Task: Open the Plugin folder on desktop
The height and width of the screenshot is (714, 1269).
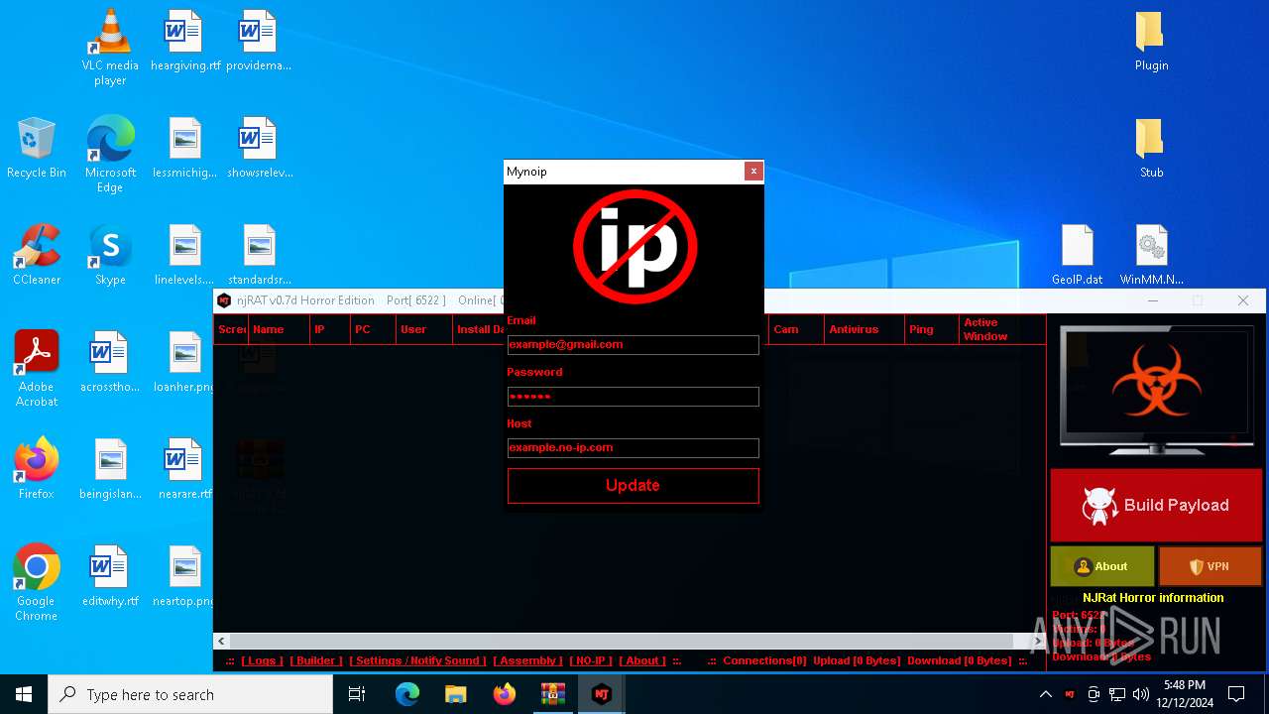Action: click(1151, 42)
